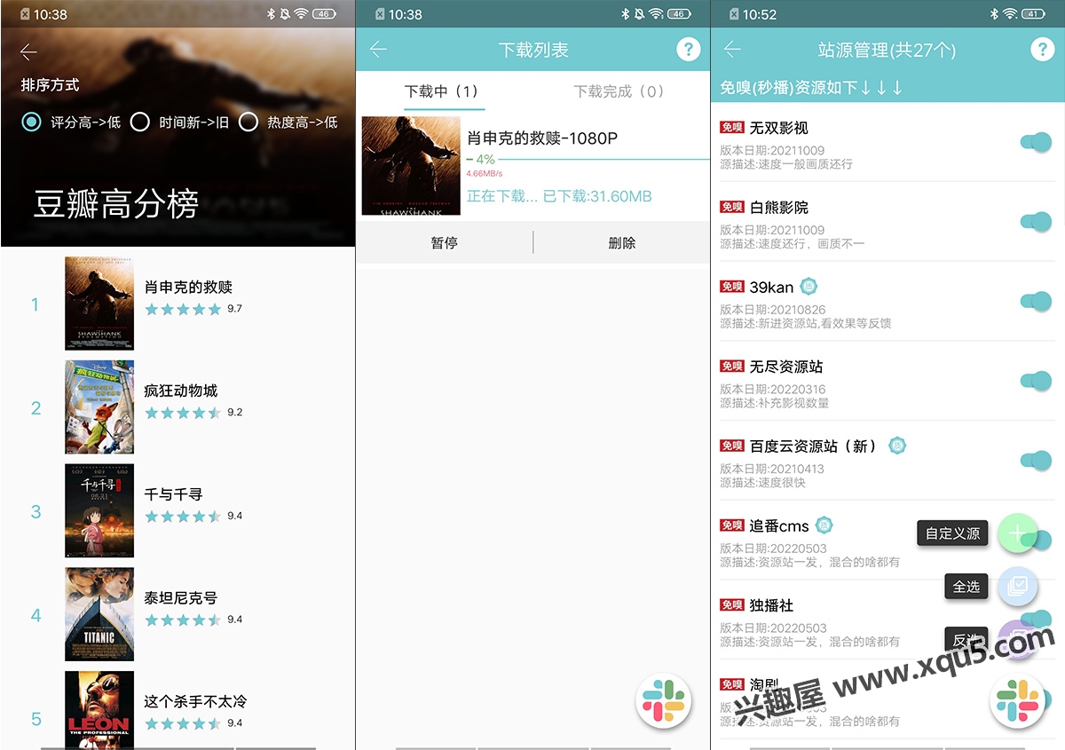Tap the 全选 label button
The width and height of the screenshot is (1065, 750).
click(966, 587)
